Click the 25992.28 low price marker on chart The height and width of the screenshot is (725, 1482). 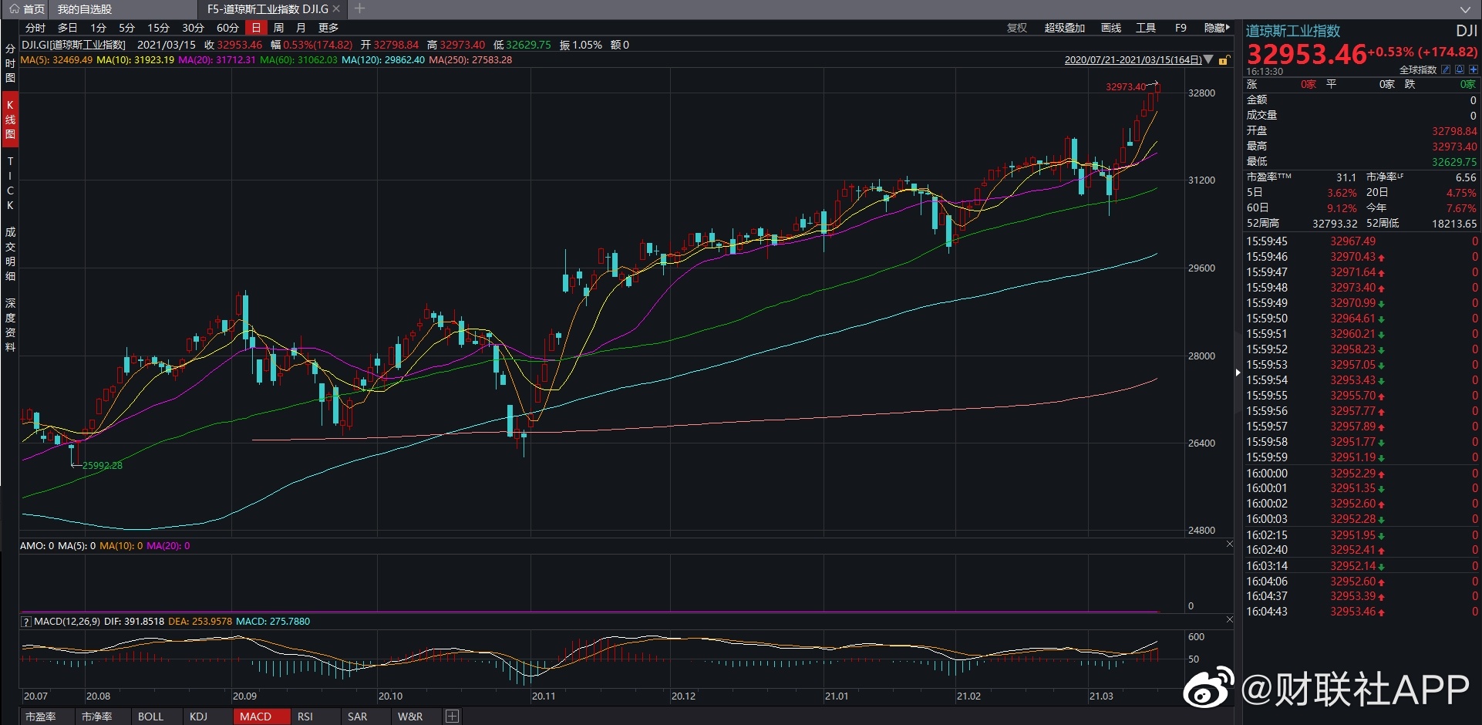tap(103, 465)
